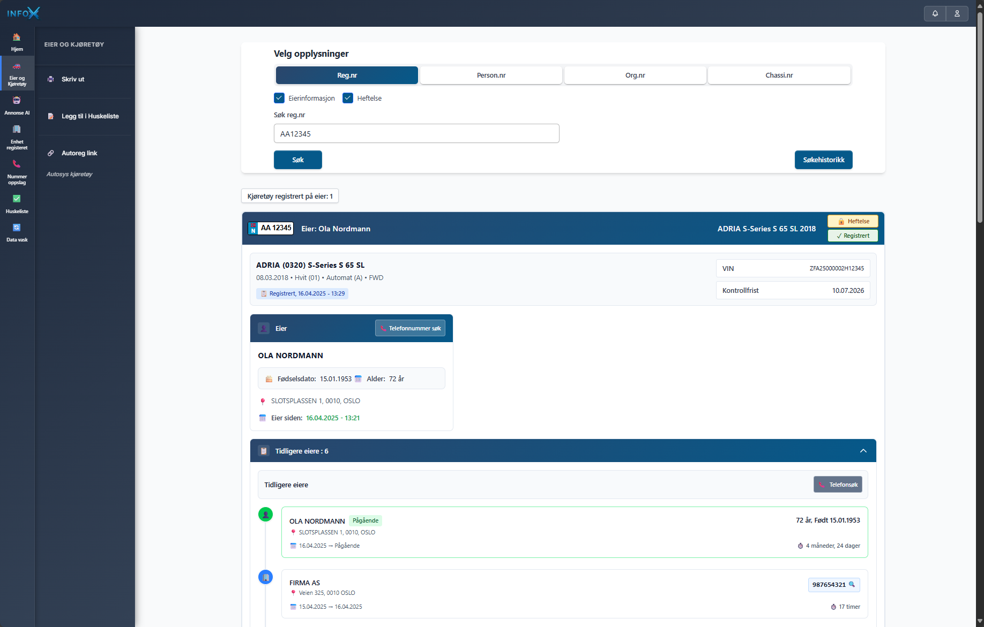The image size is (984, 627).
Task: Open Eier og Kjøretøy in the sidebar menu
Action: point(17,73)
